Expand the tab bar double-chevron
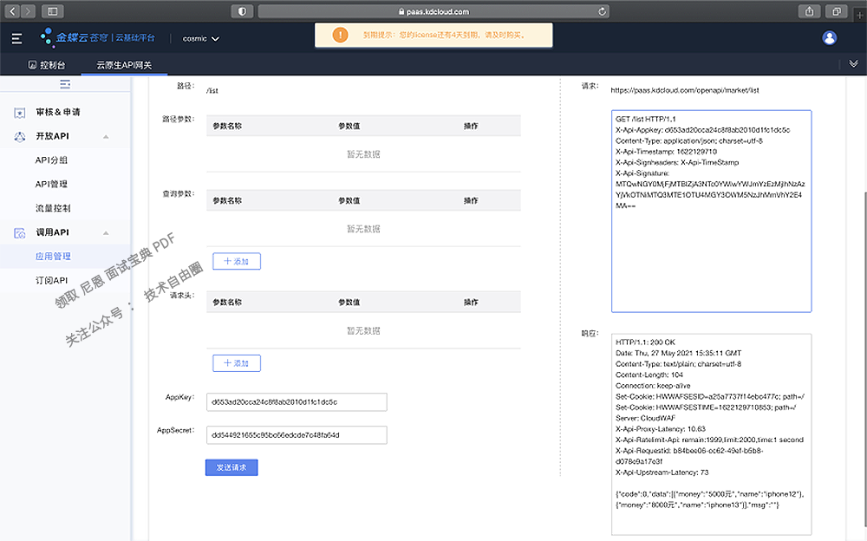 pyautogui.click(x=853, y=64)
